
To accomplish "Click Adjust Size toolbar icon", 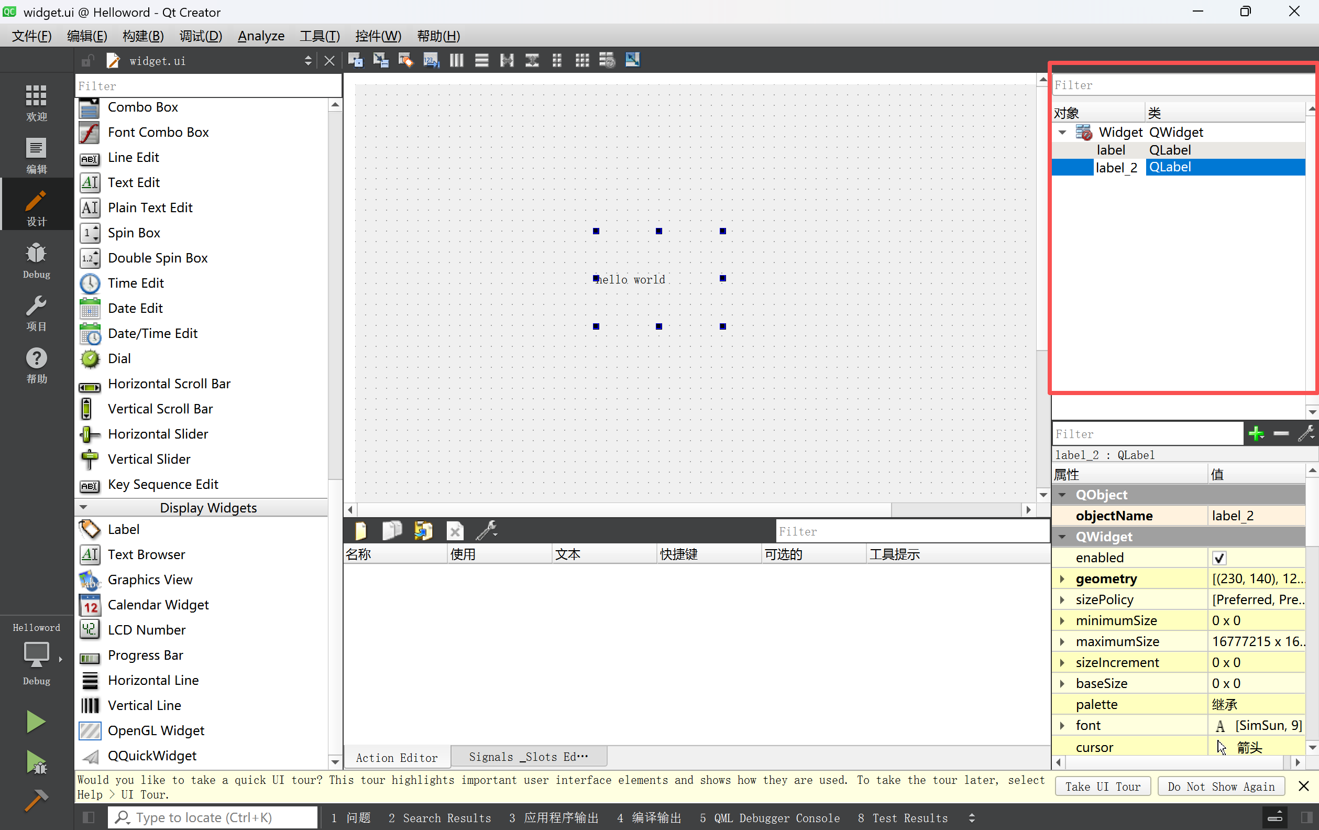I will pos(632,60).
